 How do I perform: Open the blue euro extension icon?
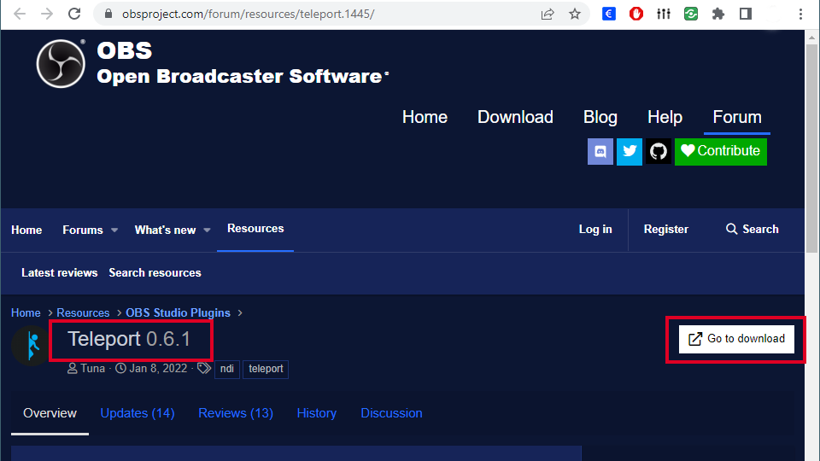click(609, 15)
